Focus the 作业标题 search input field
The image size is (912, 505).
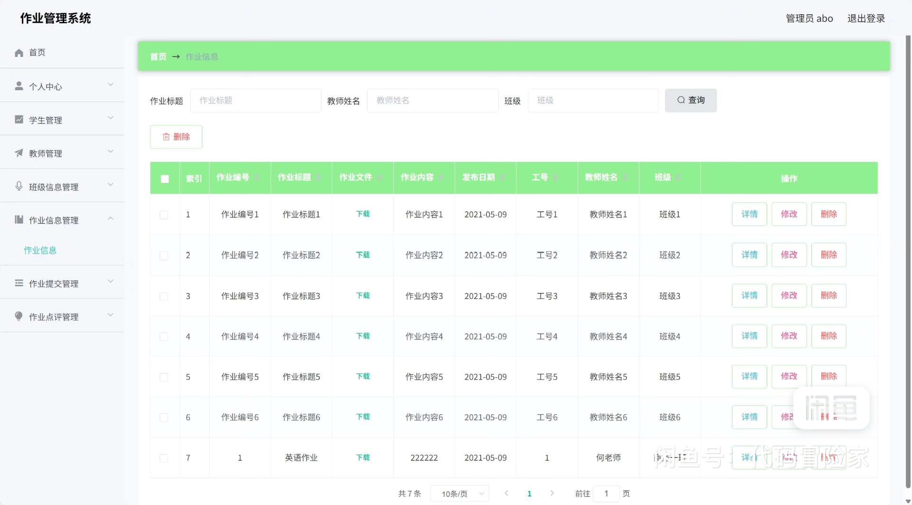point(256,101)
